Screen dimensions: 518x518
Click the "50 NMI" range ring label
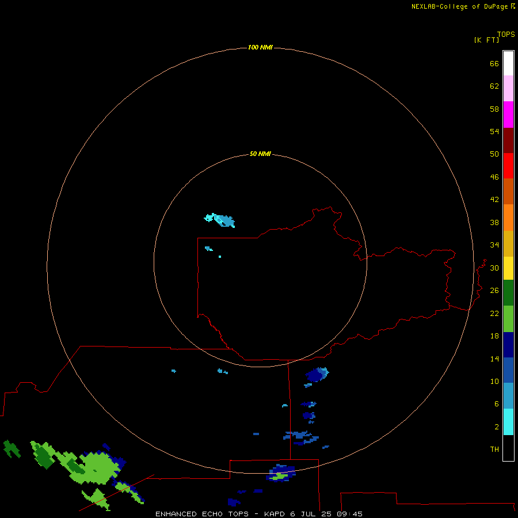point(260,154)
